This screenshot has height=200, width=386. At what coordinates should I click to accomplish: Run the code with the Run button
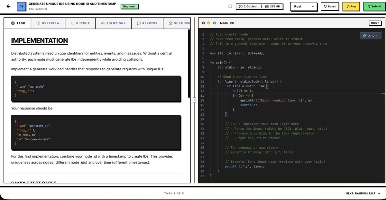point(351,6)
